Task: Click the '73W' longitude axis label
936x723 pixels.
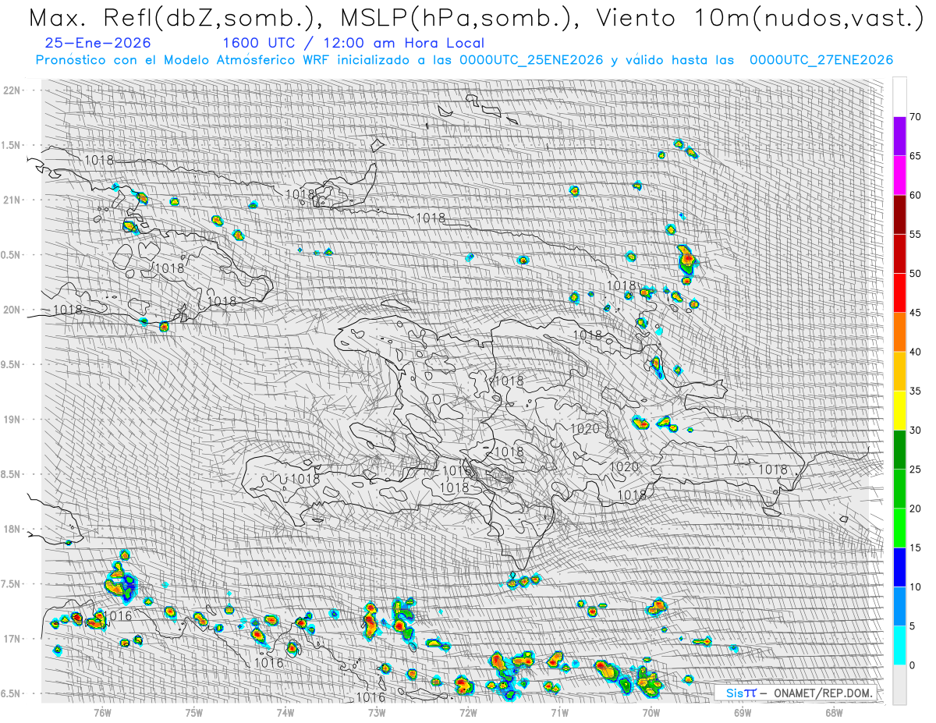Action: point(377,712)
